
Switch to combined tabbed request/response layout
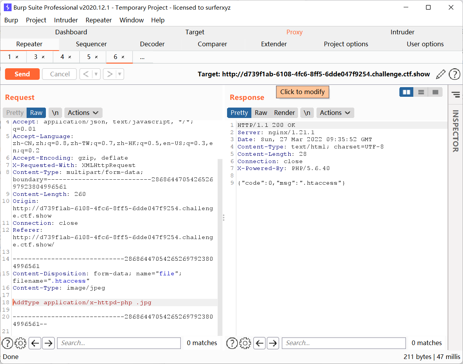(x=435, y=92)
